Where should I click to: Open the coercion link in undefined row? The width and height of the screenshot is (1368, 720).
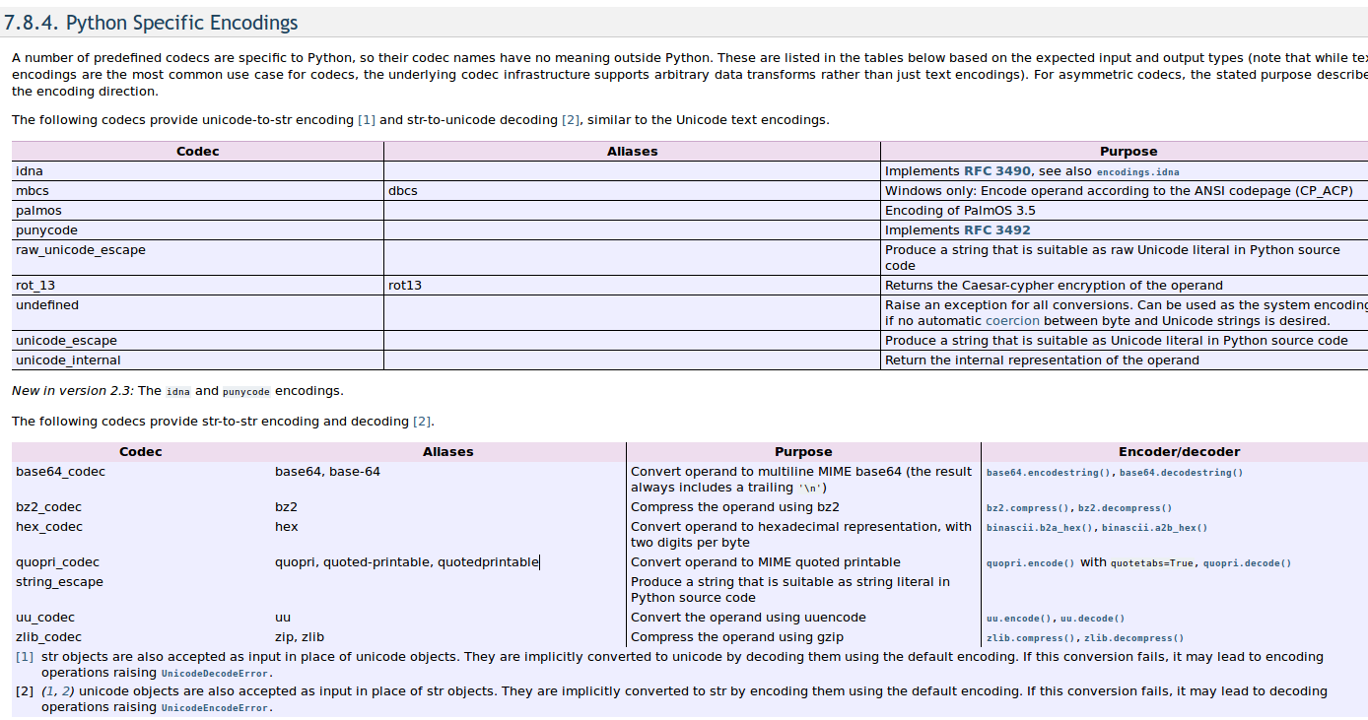1012,321
